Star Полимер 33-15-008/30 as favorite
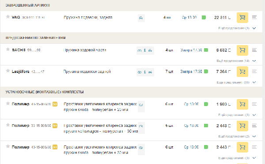The width and height of the screenshot is (265, 164). point(8,125)
